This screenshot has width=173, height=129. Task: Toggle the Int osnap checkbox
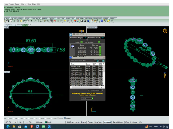(x=24, y=118)
